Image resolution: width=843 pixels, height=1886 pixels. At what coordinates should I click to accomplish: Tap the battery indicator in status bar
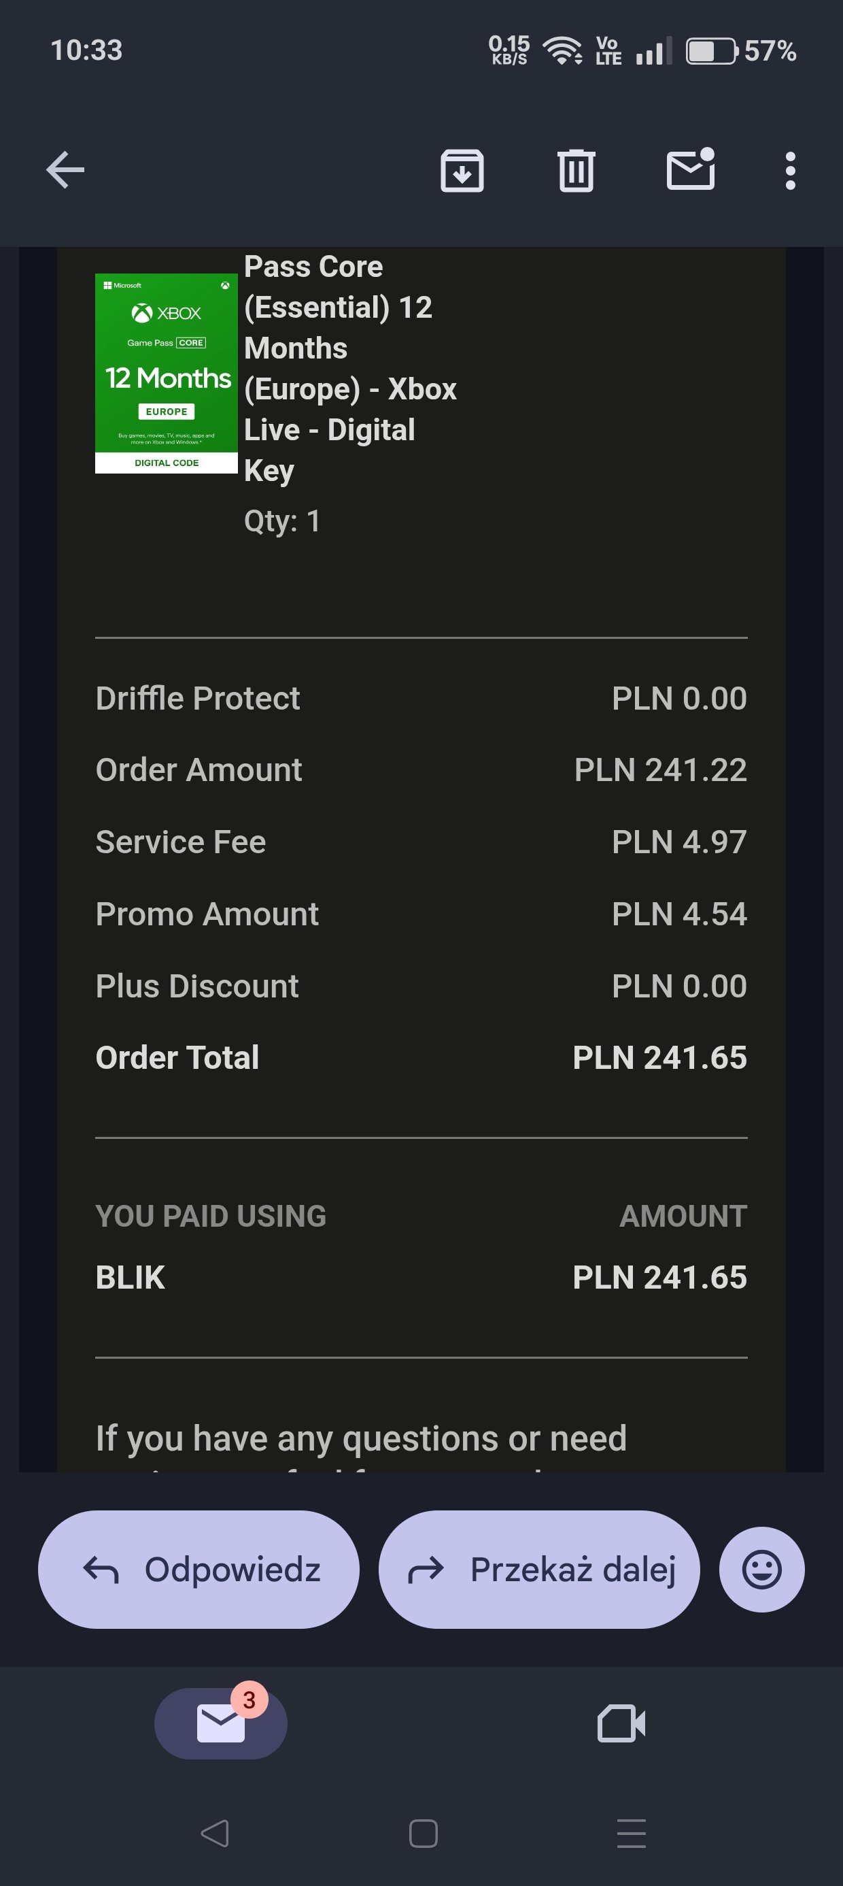[711, 51]
